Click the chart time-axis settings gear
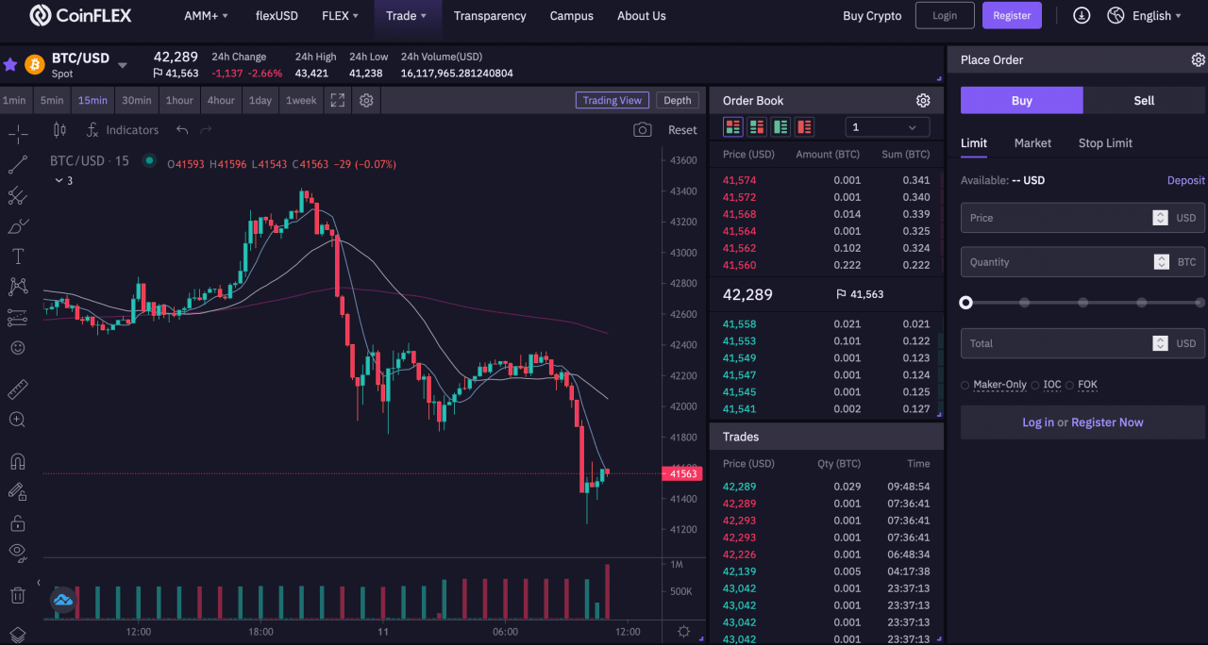 point(684,632)
